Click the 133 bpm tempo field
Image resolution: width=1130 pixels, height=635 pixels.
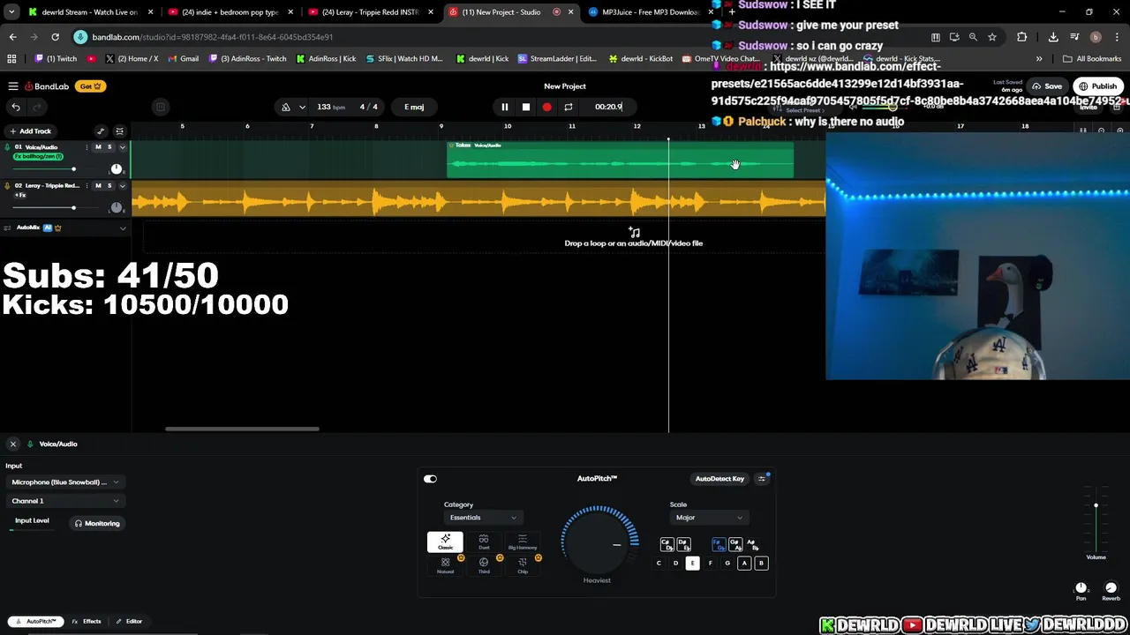click(x=331, y=107)
